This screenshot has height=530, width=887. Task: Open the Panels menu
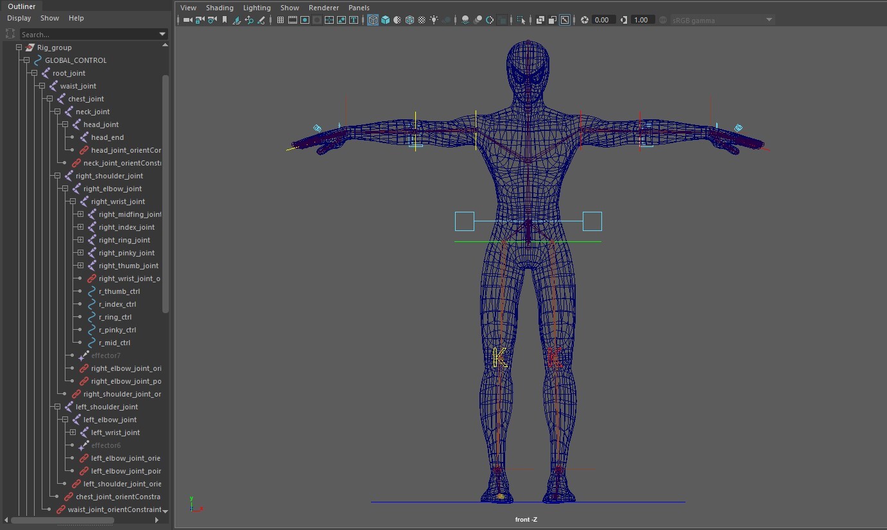tap(359, 7)
